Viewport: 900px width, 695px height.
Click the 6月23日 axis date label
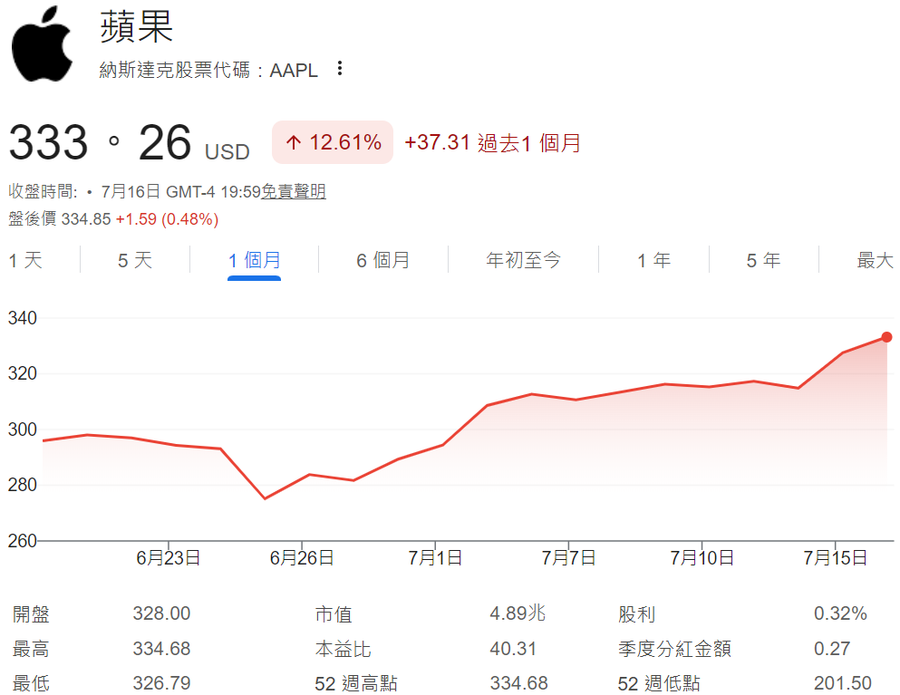[169, 558]
